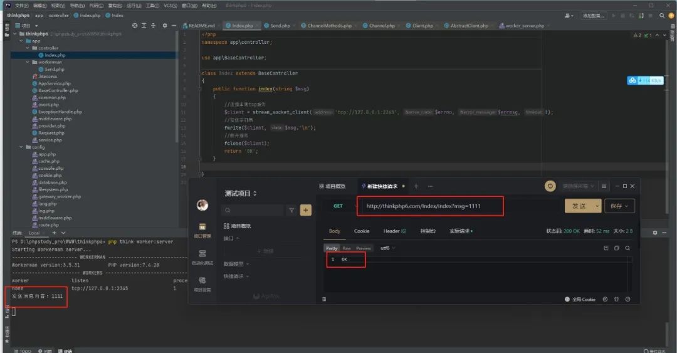Screen dimensions: 677x353
Task: Open dropdown arrow beside 发送 button
Action: [597, 206]
